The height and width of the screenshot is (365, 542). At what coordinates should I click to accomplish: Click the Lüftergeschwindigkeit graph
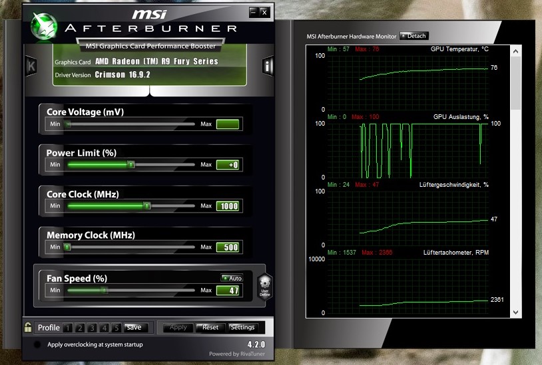pyautogui.click(x=407, y=218)
